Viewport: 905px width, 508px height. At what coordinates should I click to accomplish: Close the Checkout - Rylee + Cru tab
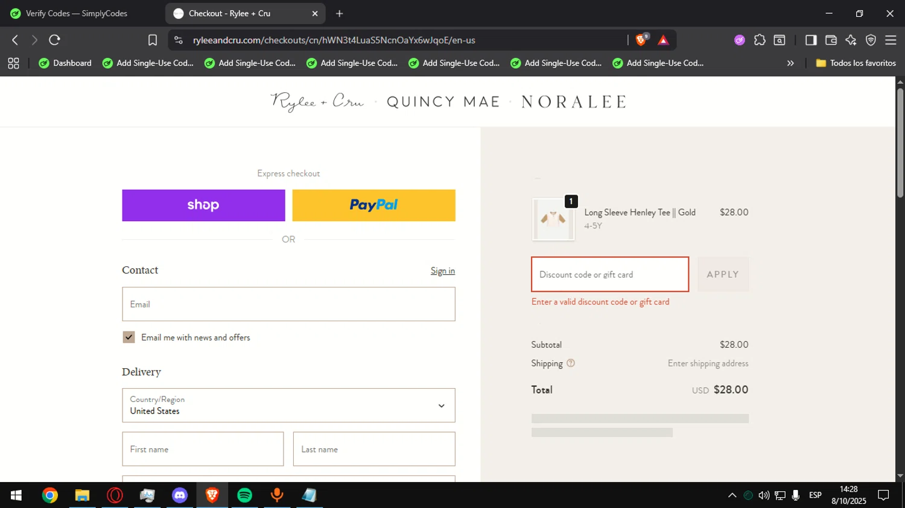click(314, 13)
